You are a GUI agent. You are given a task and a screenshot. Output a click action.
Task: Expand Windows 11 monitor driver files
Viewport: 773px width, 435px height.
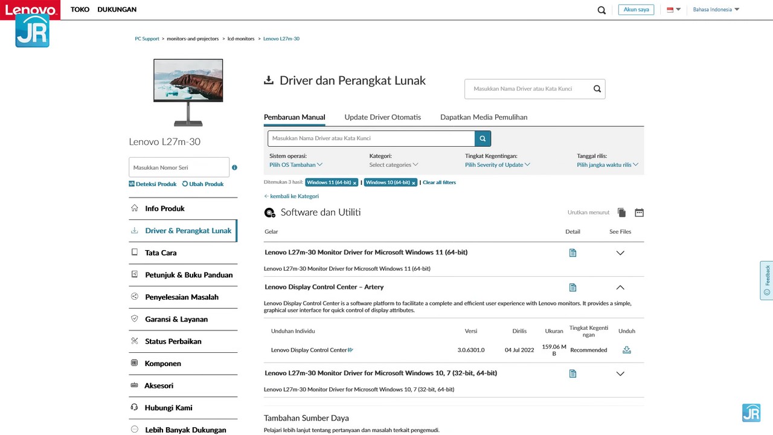coord(620,253)
